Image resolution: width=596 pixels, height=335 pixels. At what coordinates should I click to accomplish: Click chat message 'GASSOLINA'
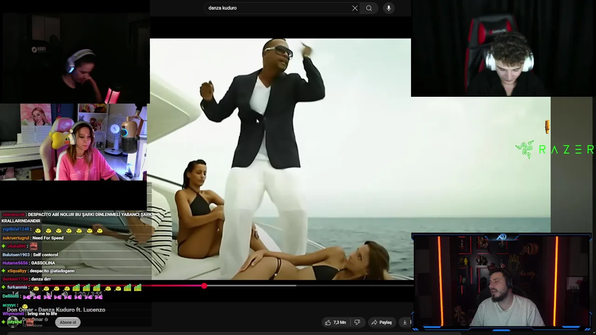point(43,263)
